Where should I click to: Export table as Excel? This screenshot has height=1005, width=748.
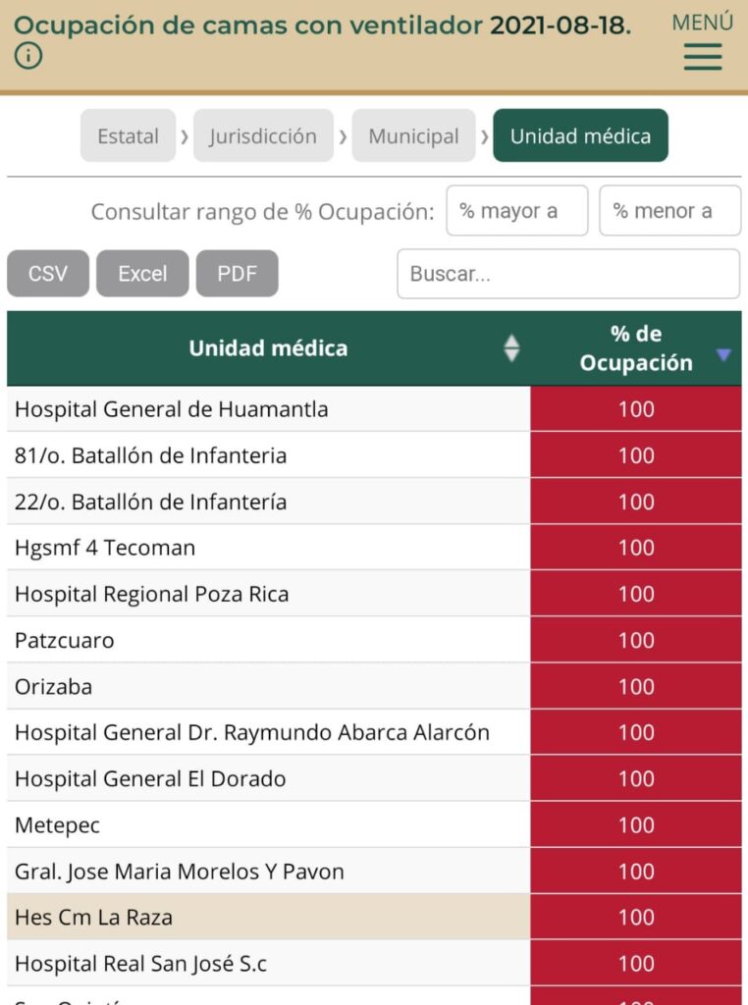pos(142,274)
